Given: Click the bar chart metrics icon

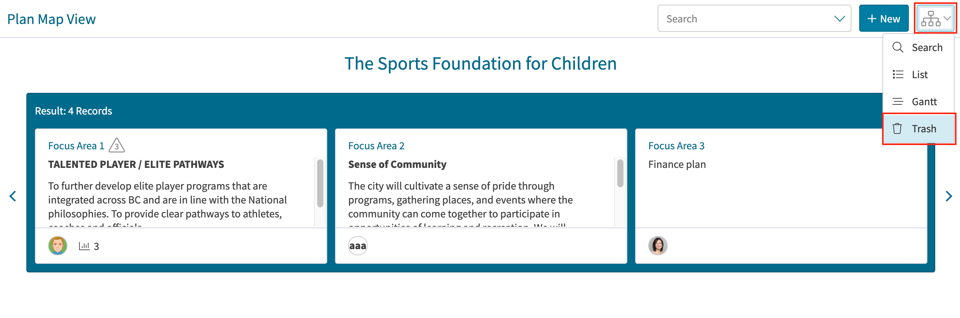Looking at the screenshot, I should click(84, 246).
